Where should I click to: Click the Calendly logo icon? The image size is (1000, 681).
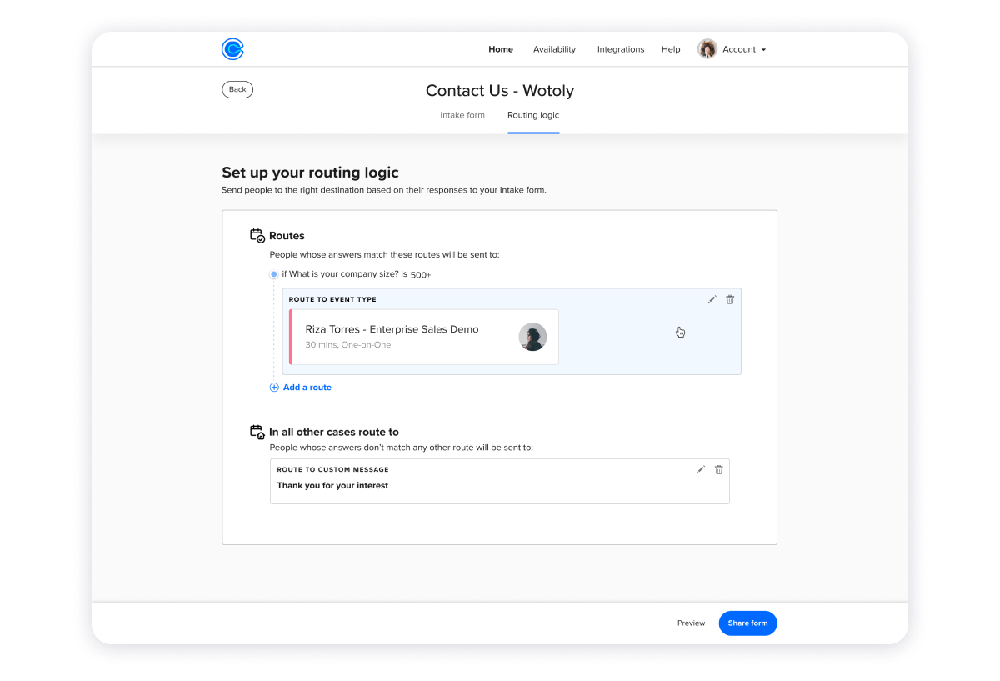(x=232, y=49)
